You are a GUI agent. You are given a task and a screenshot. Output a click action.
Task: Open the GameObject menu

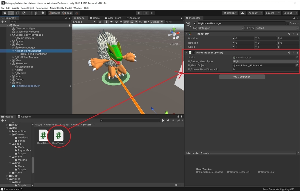pyautogui.click(x=27, y=8)
